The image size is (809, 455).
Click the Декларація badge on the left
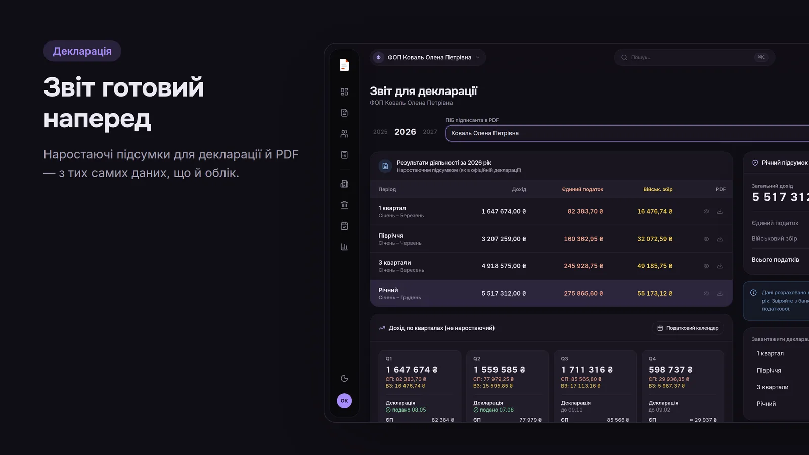(x=82, y=51)
